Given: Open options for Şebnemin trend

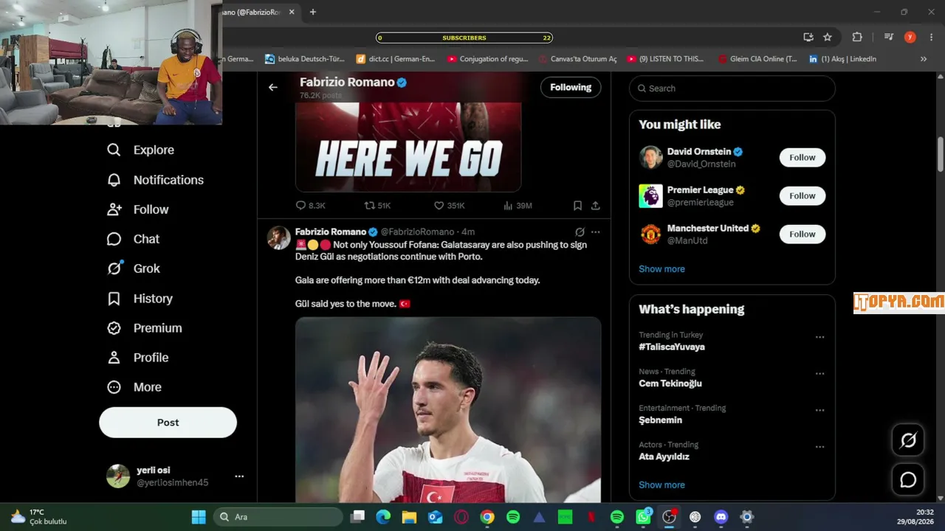Looking at the screenshot, I should (819, 410).
